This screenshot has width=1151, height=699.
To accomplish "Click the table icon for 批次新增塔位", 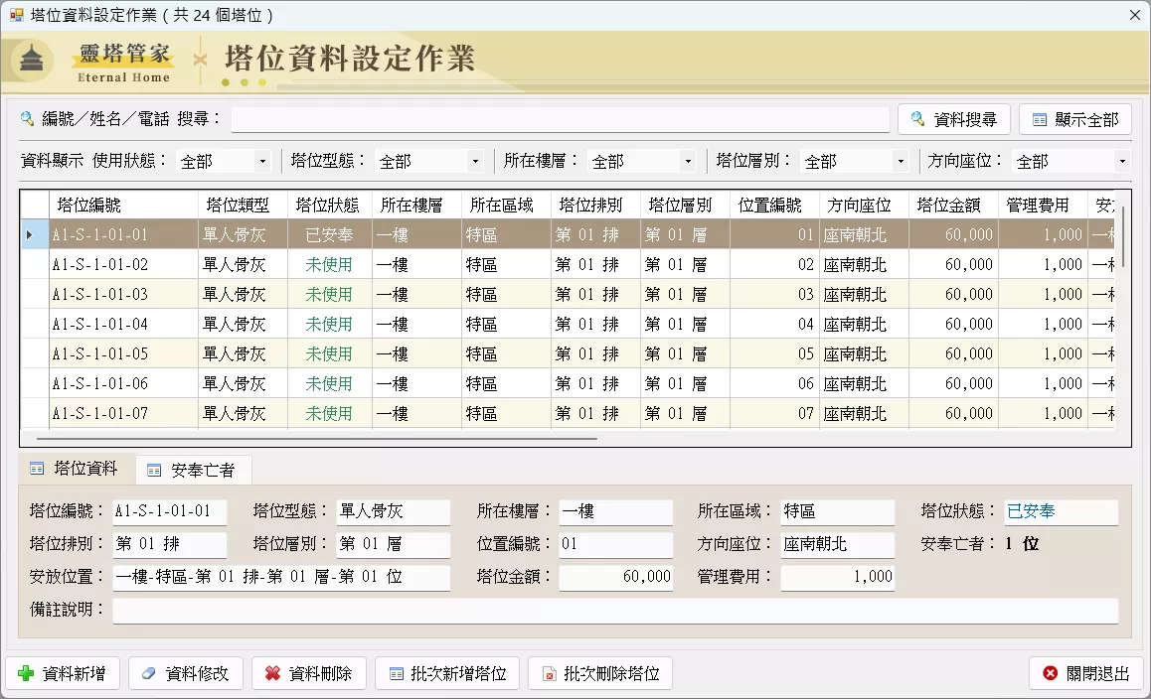I will [397, 673].
